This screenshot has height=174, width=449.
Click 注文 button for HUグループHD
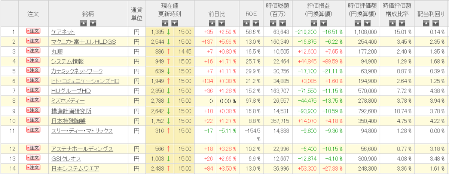point(33,90)
